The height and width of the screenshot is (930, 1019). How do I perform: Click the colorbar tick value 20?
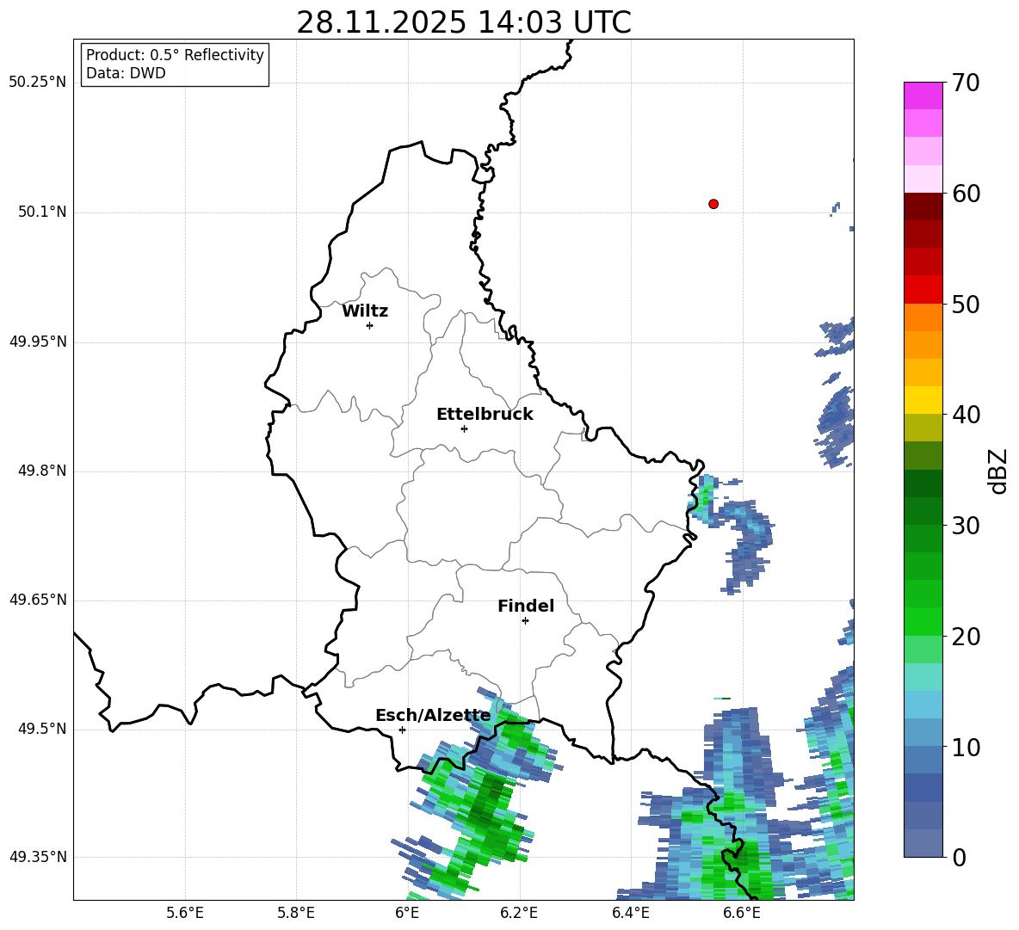tap(966, 637)
